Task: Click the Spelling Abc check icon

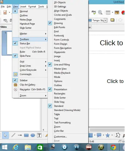Action: click(x=94, y=12)
